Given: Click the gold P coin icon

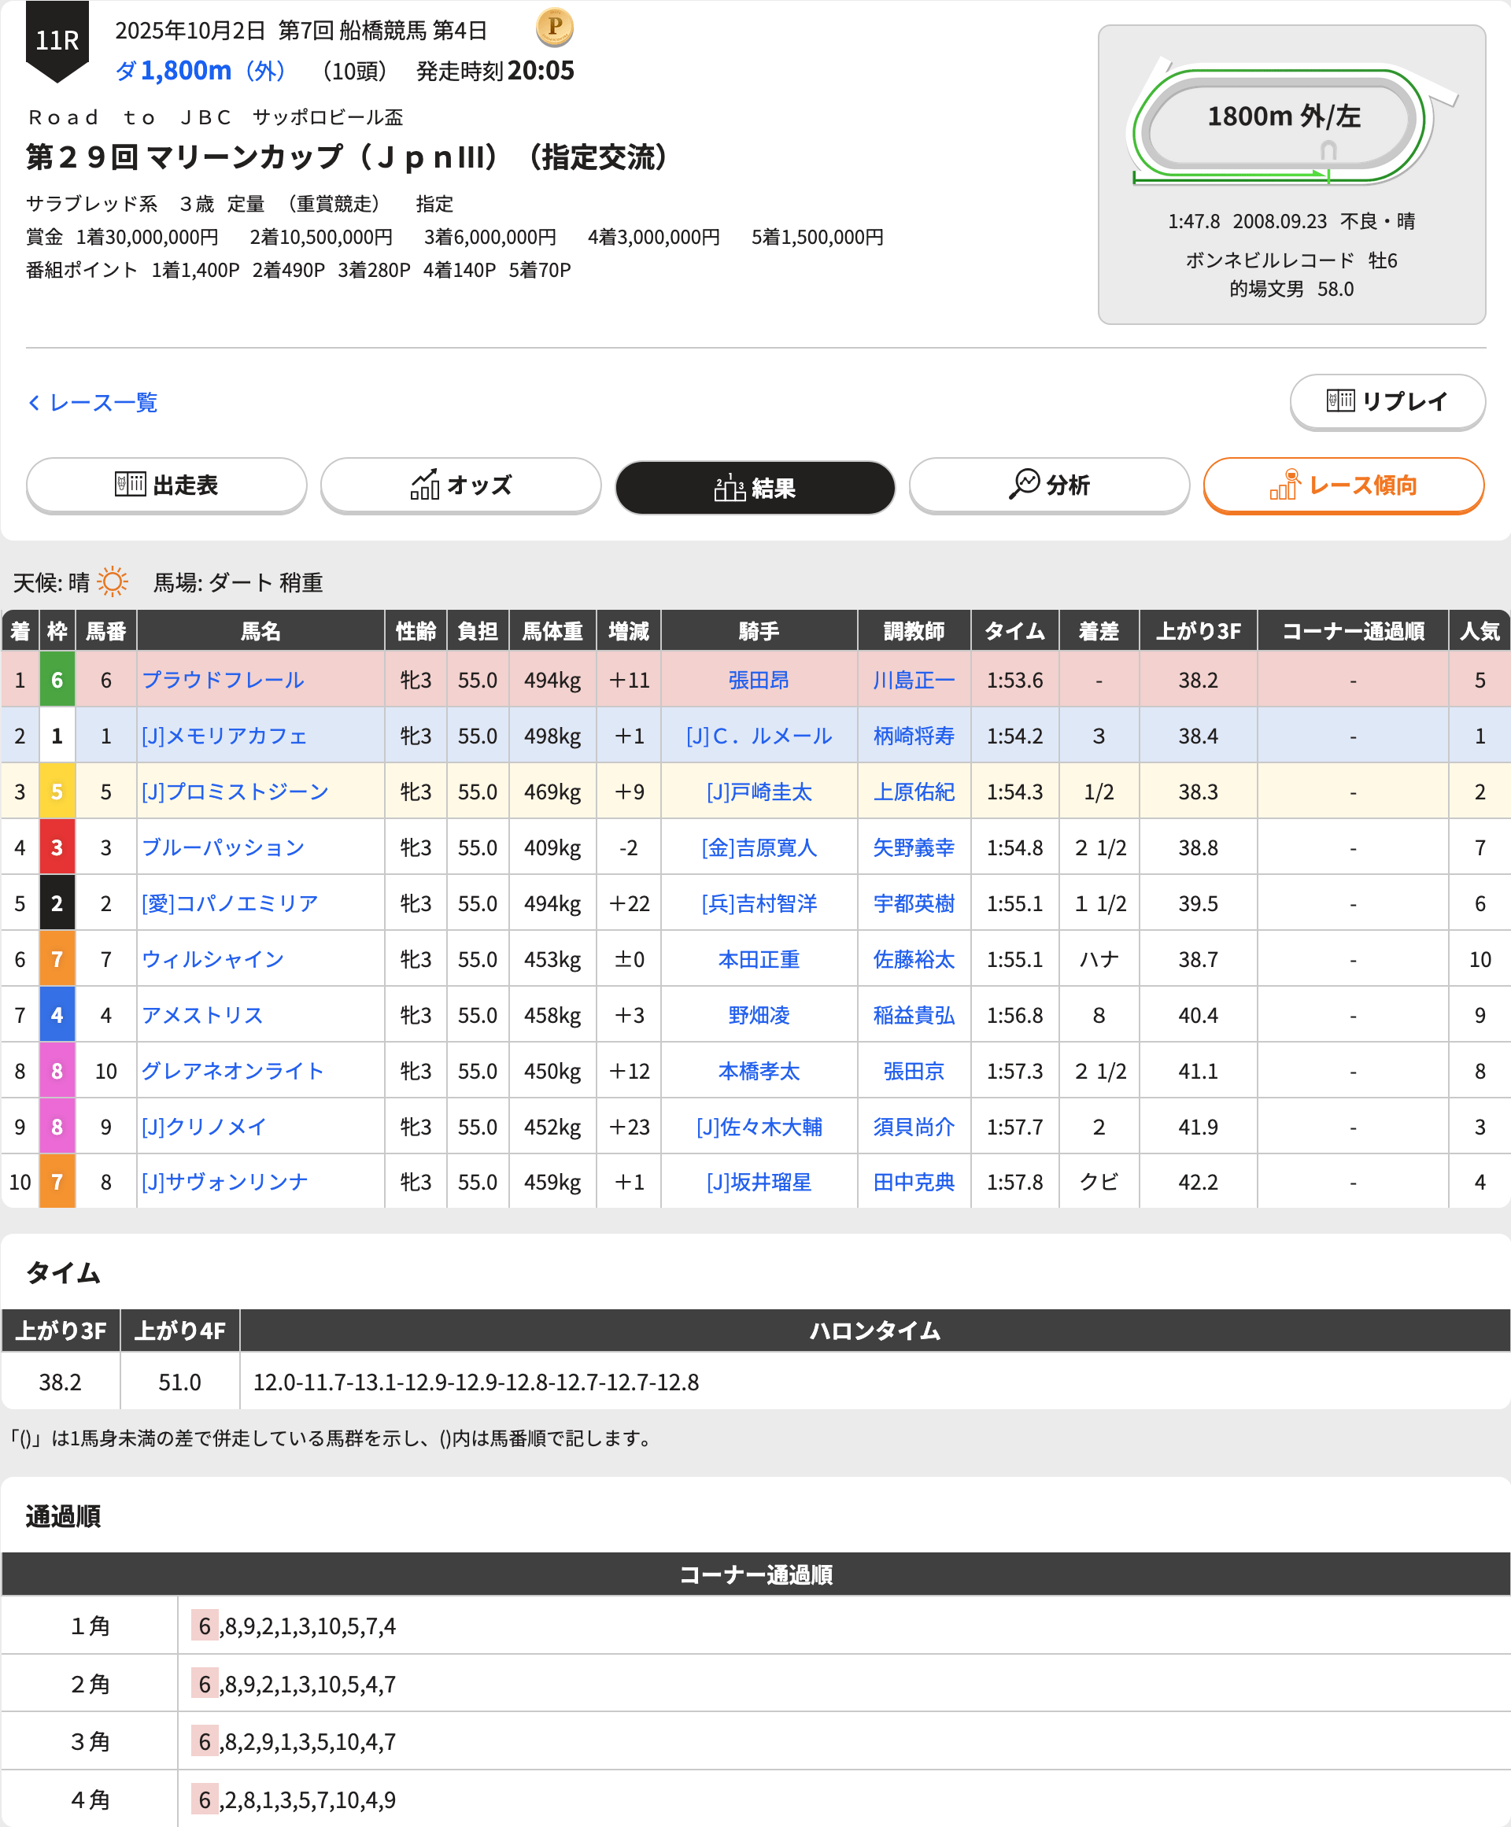Looking at the screenshot, I should coord(553,26).
